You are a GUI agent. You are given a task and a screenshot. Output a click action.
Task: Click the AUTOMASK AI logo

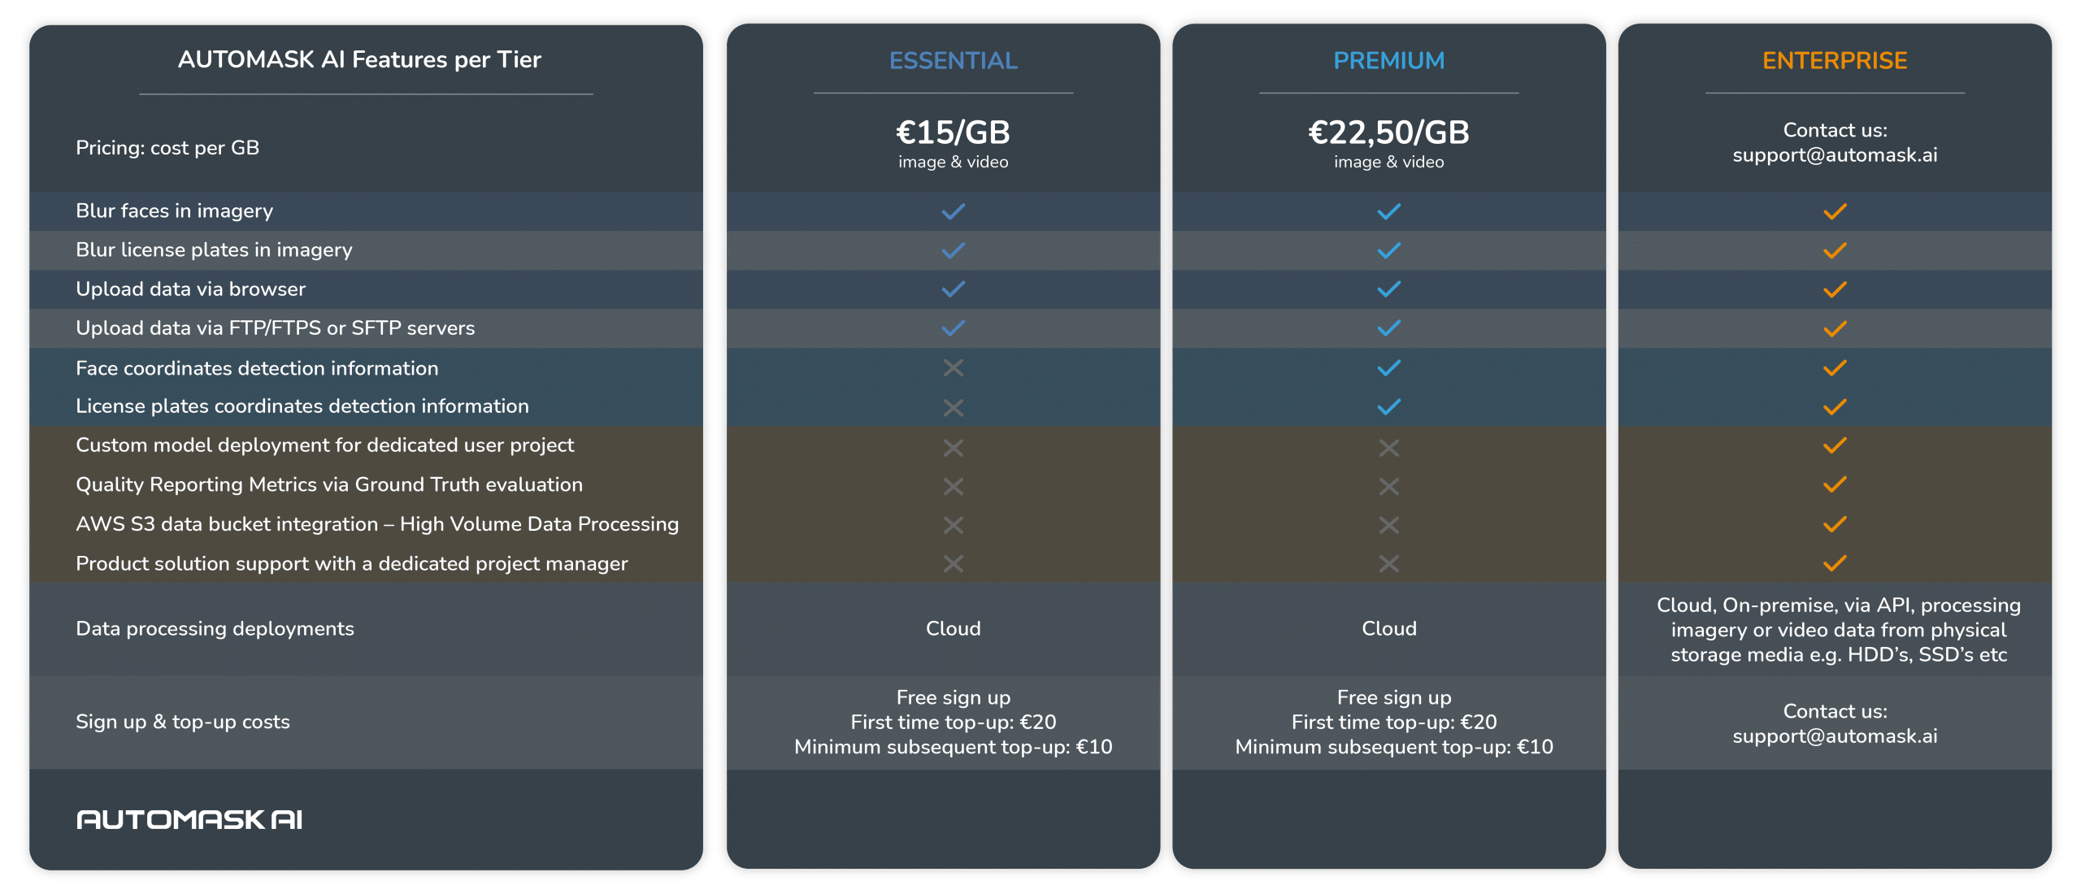click(189, 819)
